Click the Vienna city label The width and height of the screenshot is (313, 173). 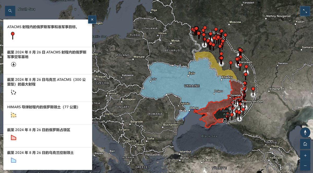pyautogui.click(x=111, y=93)
